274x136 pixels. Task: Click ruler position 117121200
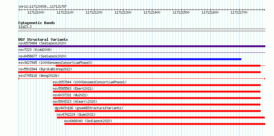pos(94,13)
